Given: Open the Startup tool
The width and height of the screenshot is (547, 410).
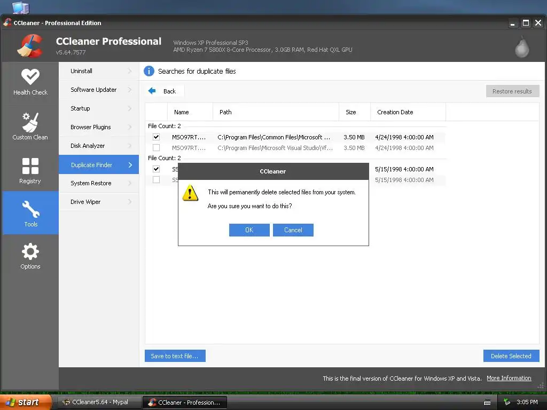Looking at the screenshot, I should click(x=99, y=108).
